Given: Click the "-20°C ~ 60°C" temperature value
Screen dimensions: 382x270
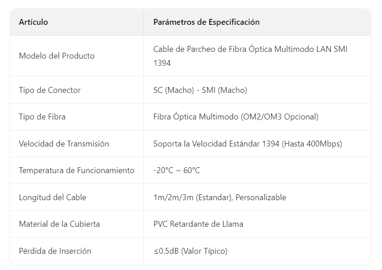Looking at the screenshot, I should [x=176, y=170].
